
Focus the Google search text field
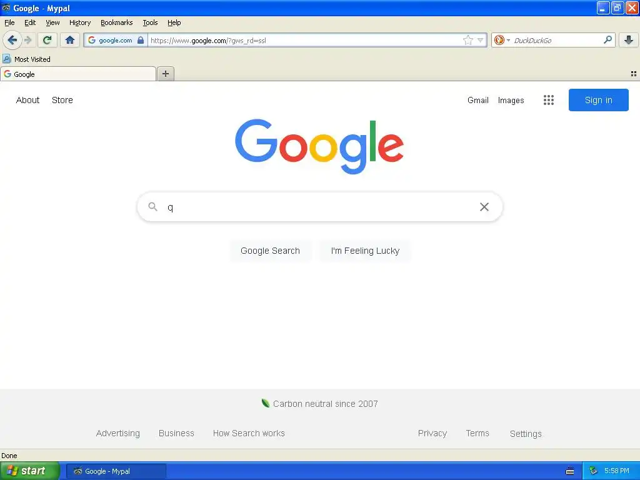(x=320, y=207)
